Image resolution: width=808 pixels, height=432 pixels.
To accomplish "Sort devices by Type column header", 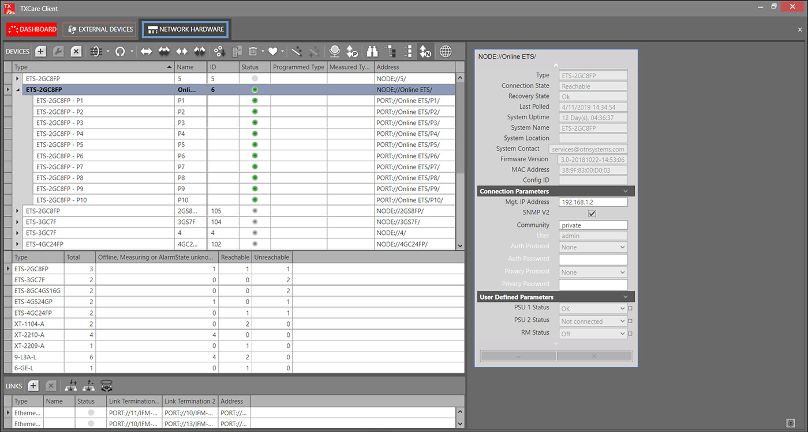I will (x=93, y=67).
